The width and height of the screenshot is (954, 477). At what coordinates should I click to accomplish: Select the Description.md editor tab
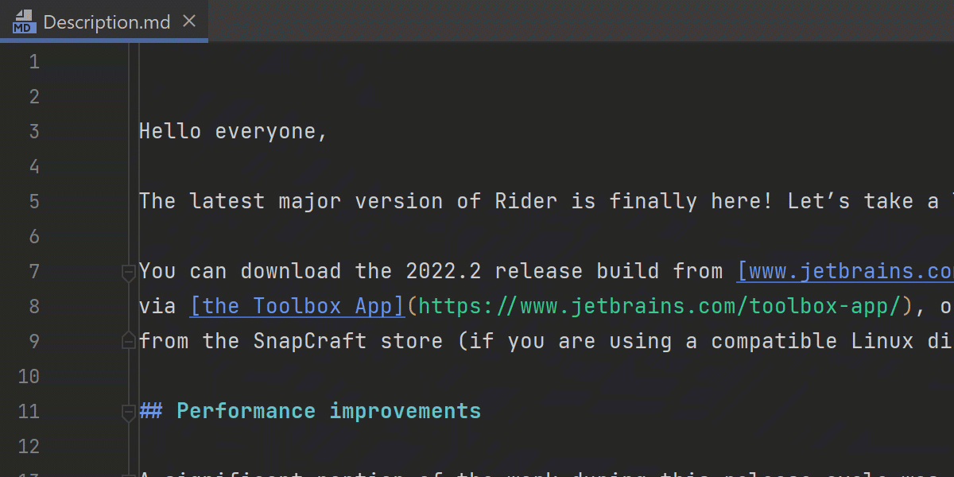point(107,21)
